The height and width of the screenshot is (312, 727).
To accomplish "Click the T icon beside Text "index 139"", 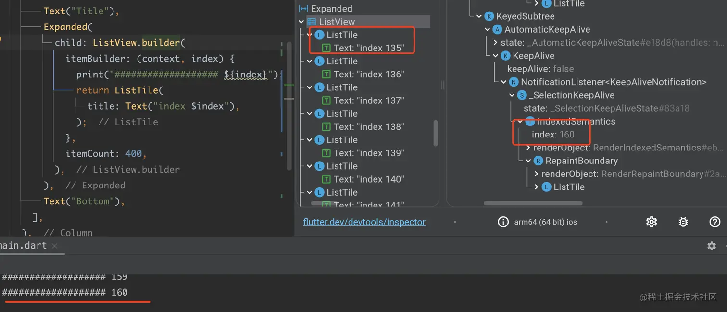I will (326, 153).
